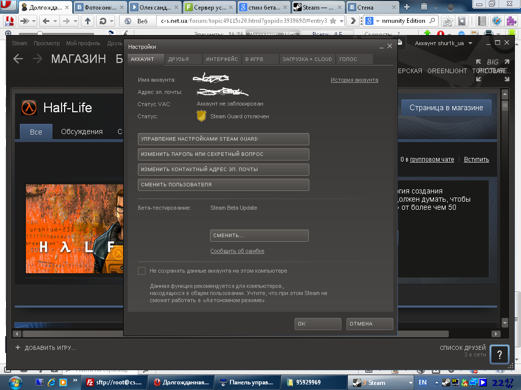The image size is (521, 390).
Task: Switch to стим бета Google tab
Action: pyautogui.click(x=264, y=7)
